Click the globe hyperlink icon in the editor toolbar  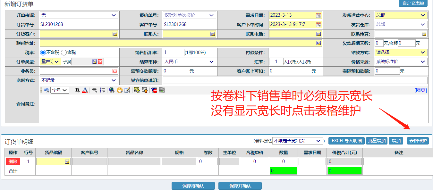(x=112, y=90)
